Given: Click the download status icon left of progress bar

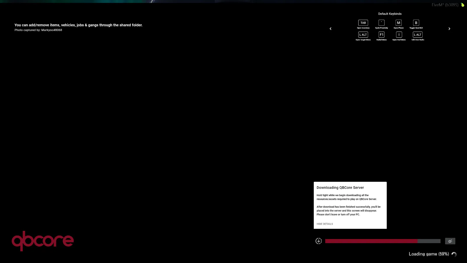Looking at the screenshot, I should 319,241.
